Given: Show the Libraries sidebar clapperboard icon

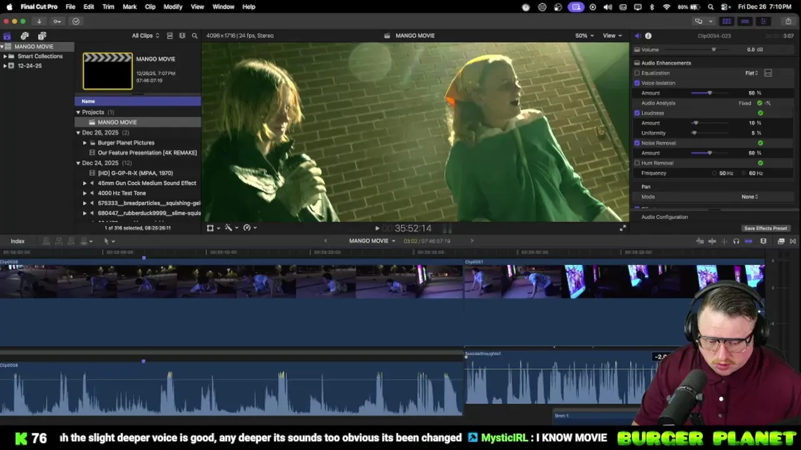Looking at the screenshot, I should tap(7, 36).
